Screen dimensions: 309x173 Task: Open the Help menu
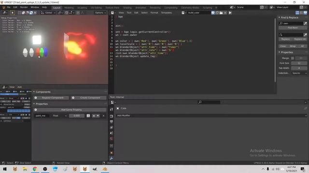44,7
